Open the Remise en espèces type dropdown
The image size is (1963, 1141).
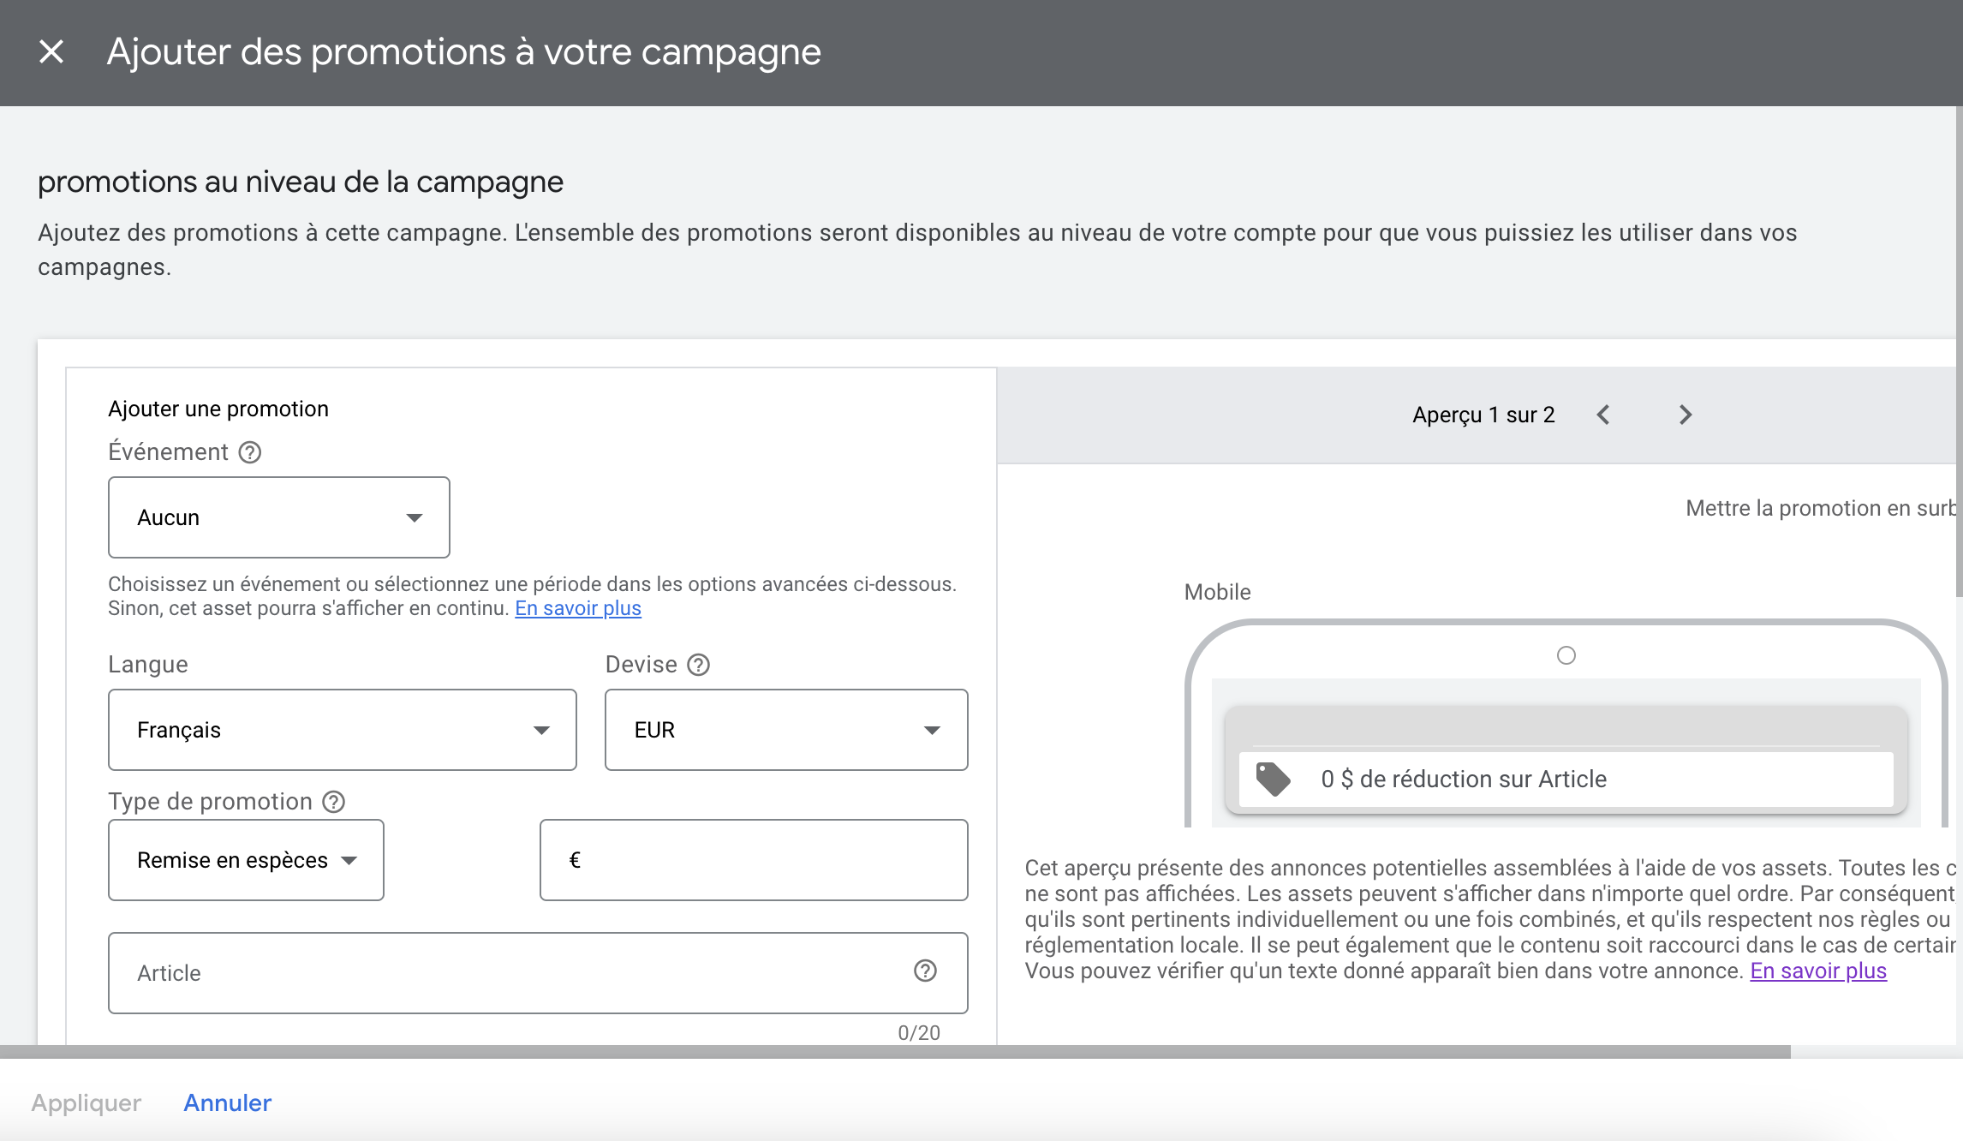pos(246,860)
